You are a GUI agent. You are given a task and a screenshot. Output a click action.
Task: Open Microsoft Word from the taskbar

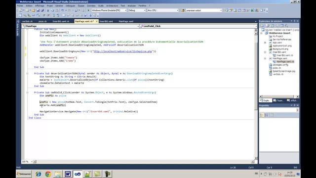(68, 174)
